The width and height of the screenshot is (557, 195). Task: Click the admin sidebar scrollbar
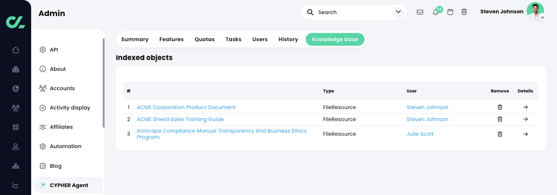point(104,83)
